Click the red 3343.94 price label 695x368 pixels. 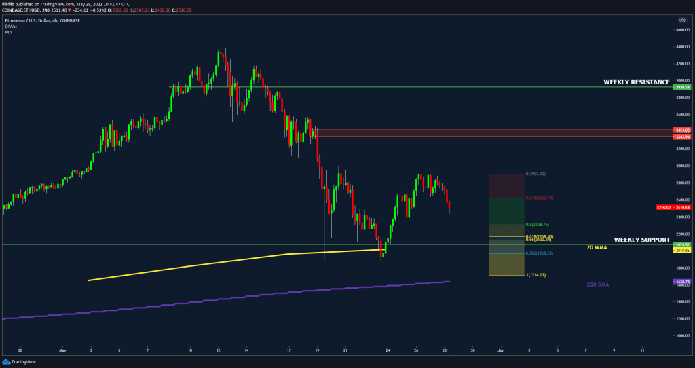682,136
